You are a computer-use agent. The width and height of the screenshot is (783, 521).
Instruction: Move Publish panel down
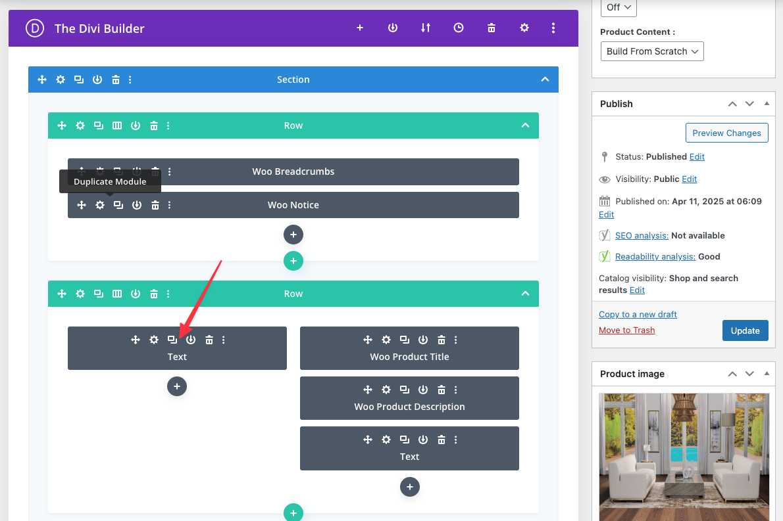click(749, 104)
